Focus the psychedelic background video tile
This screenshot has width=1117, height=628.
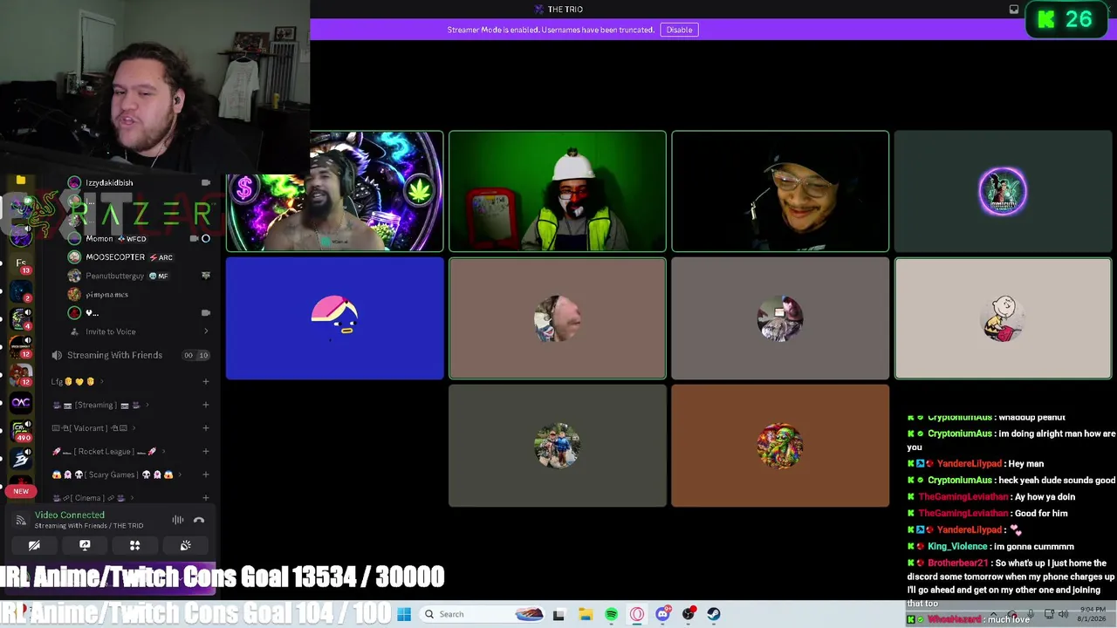click(x=335, y=191)
